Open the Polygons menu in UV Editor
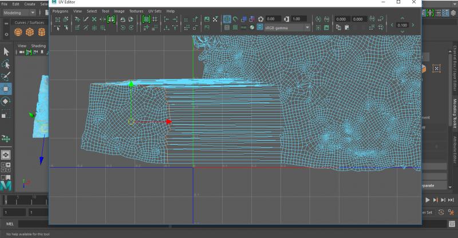 tap(60, 11)
